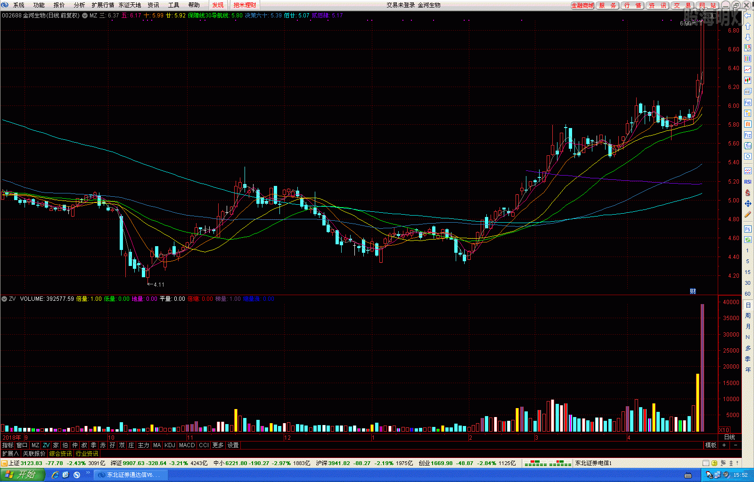
Task: Click the F10 company info icon
Action: [x=747, y=102]
